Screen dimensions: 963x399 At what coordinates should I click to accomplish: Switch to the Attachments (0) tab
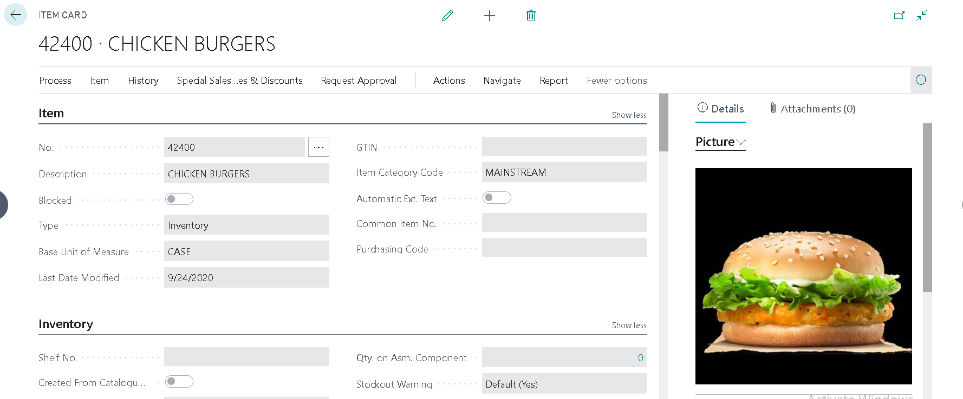coord(812,109)
